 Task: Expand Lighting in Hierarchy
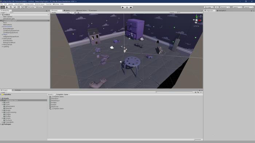pyautogui.click(x=2, y=46)
